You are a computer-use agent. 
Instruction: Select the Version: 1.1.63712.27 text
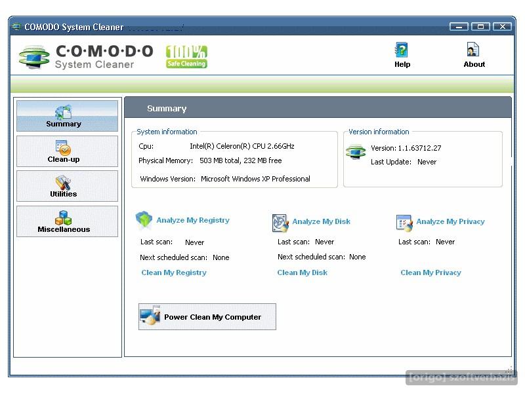(x=406, y=148)
